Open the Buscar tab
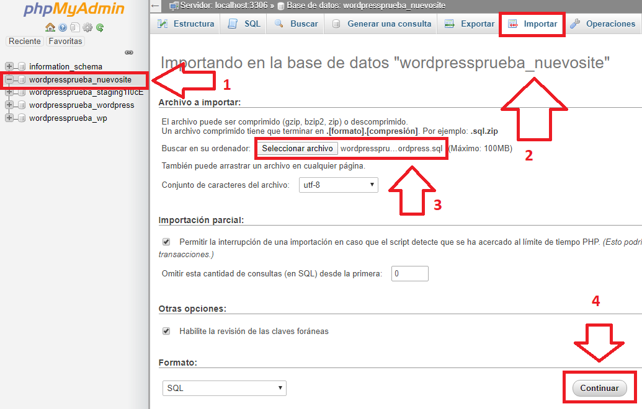 tap(296, 24)
